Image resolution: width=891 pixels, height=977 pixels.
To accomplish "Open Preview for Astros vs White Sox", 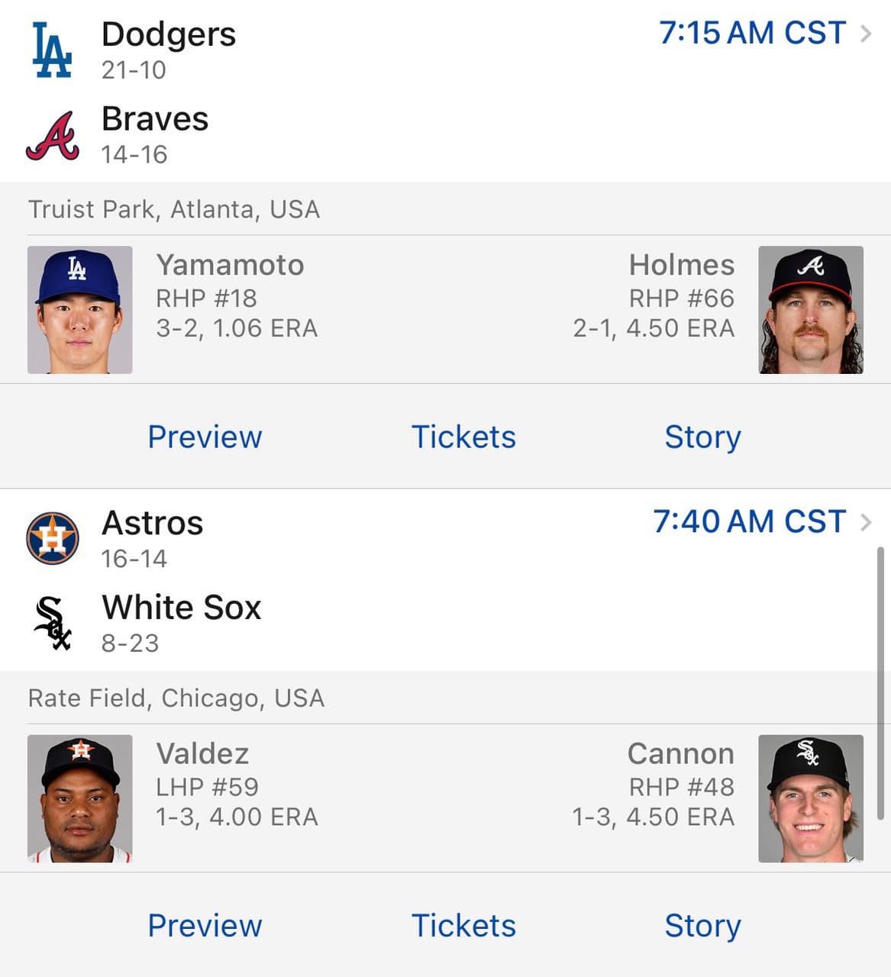I will (x=205, y=925).
